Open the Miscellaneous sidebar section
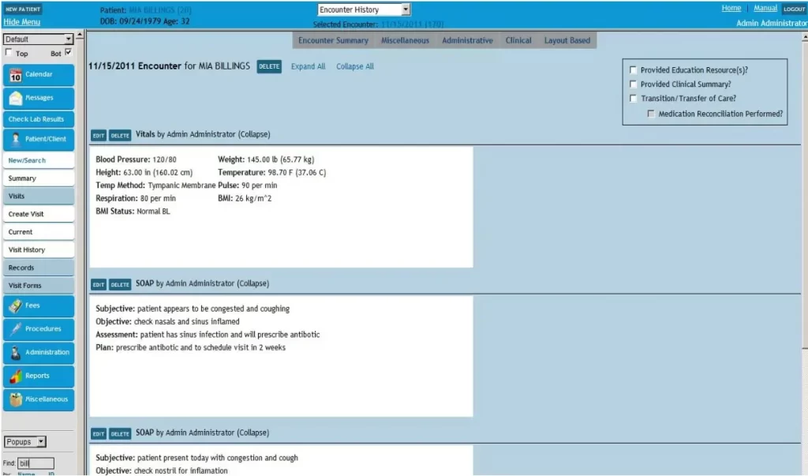808x476 pixels. [x=38, y=399]
